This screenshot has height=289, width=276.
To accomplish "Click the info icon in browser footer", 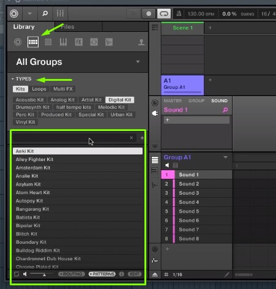I will coord(122,274).
